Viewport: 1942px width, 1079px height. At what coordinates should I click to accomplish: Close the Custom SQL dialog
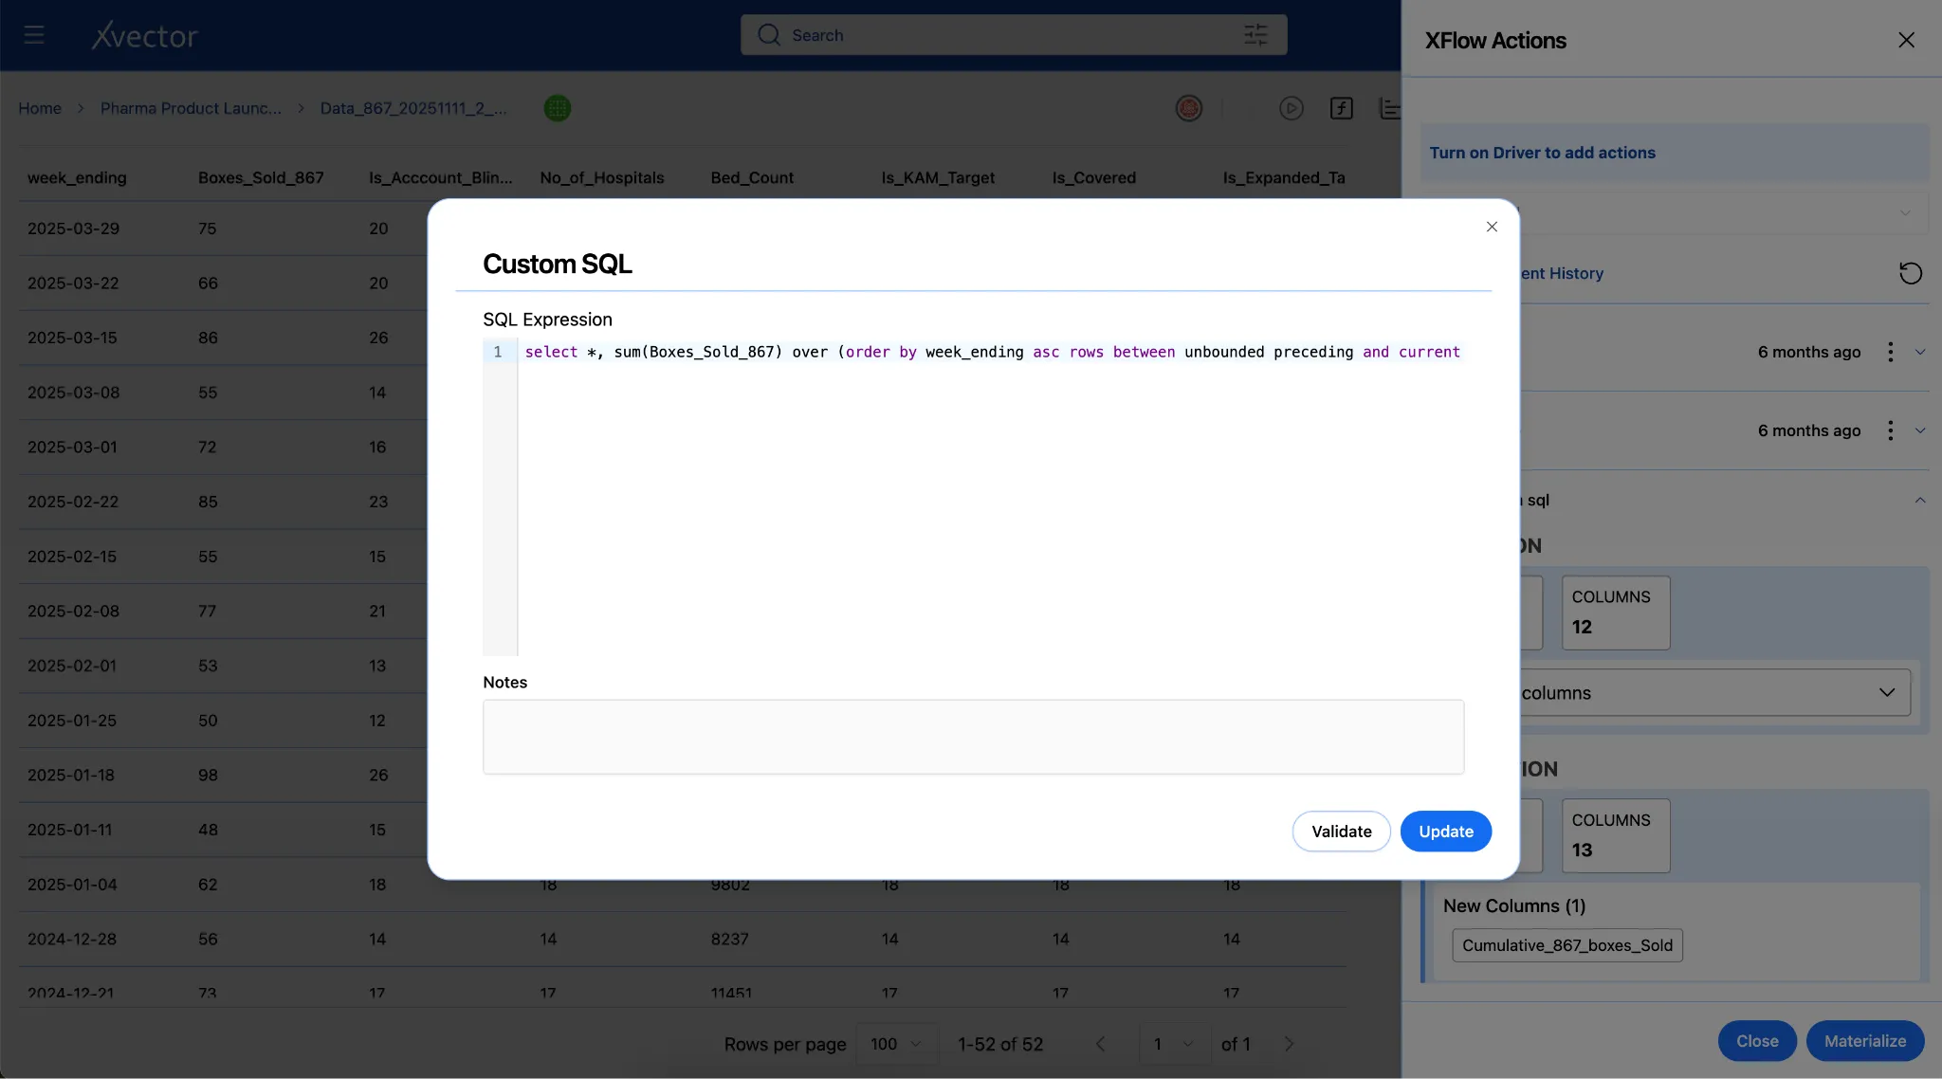[1492, 227]
